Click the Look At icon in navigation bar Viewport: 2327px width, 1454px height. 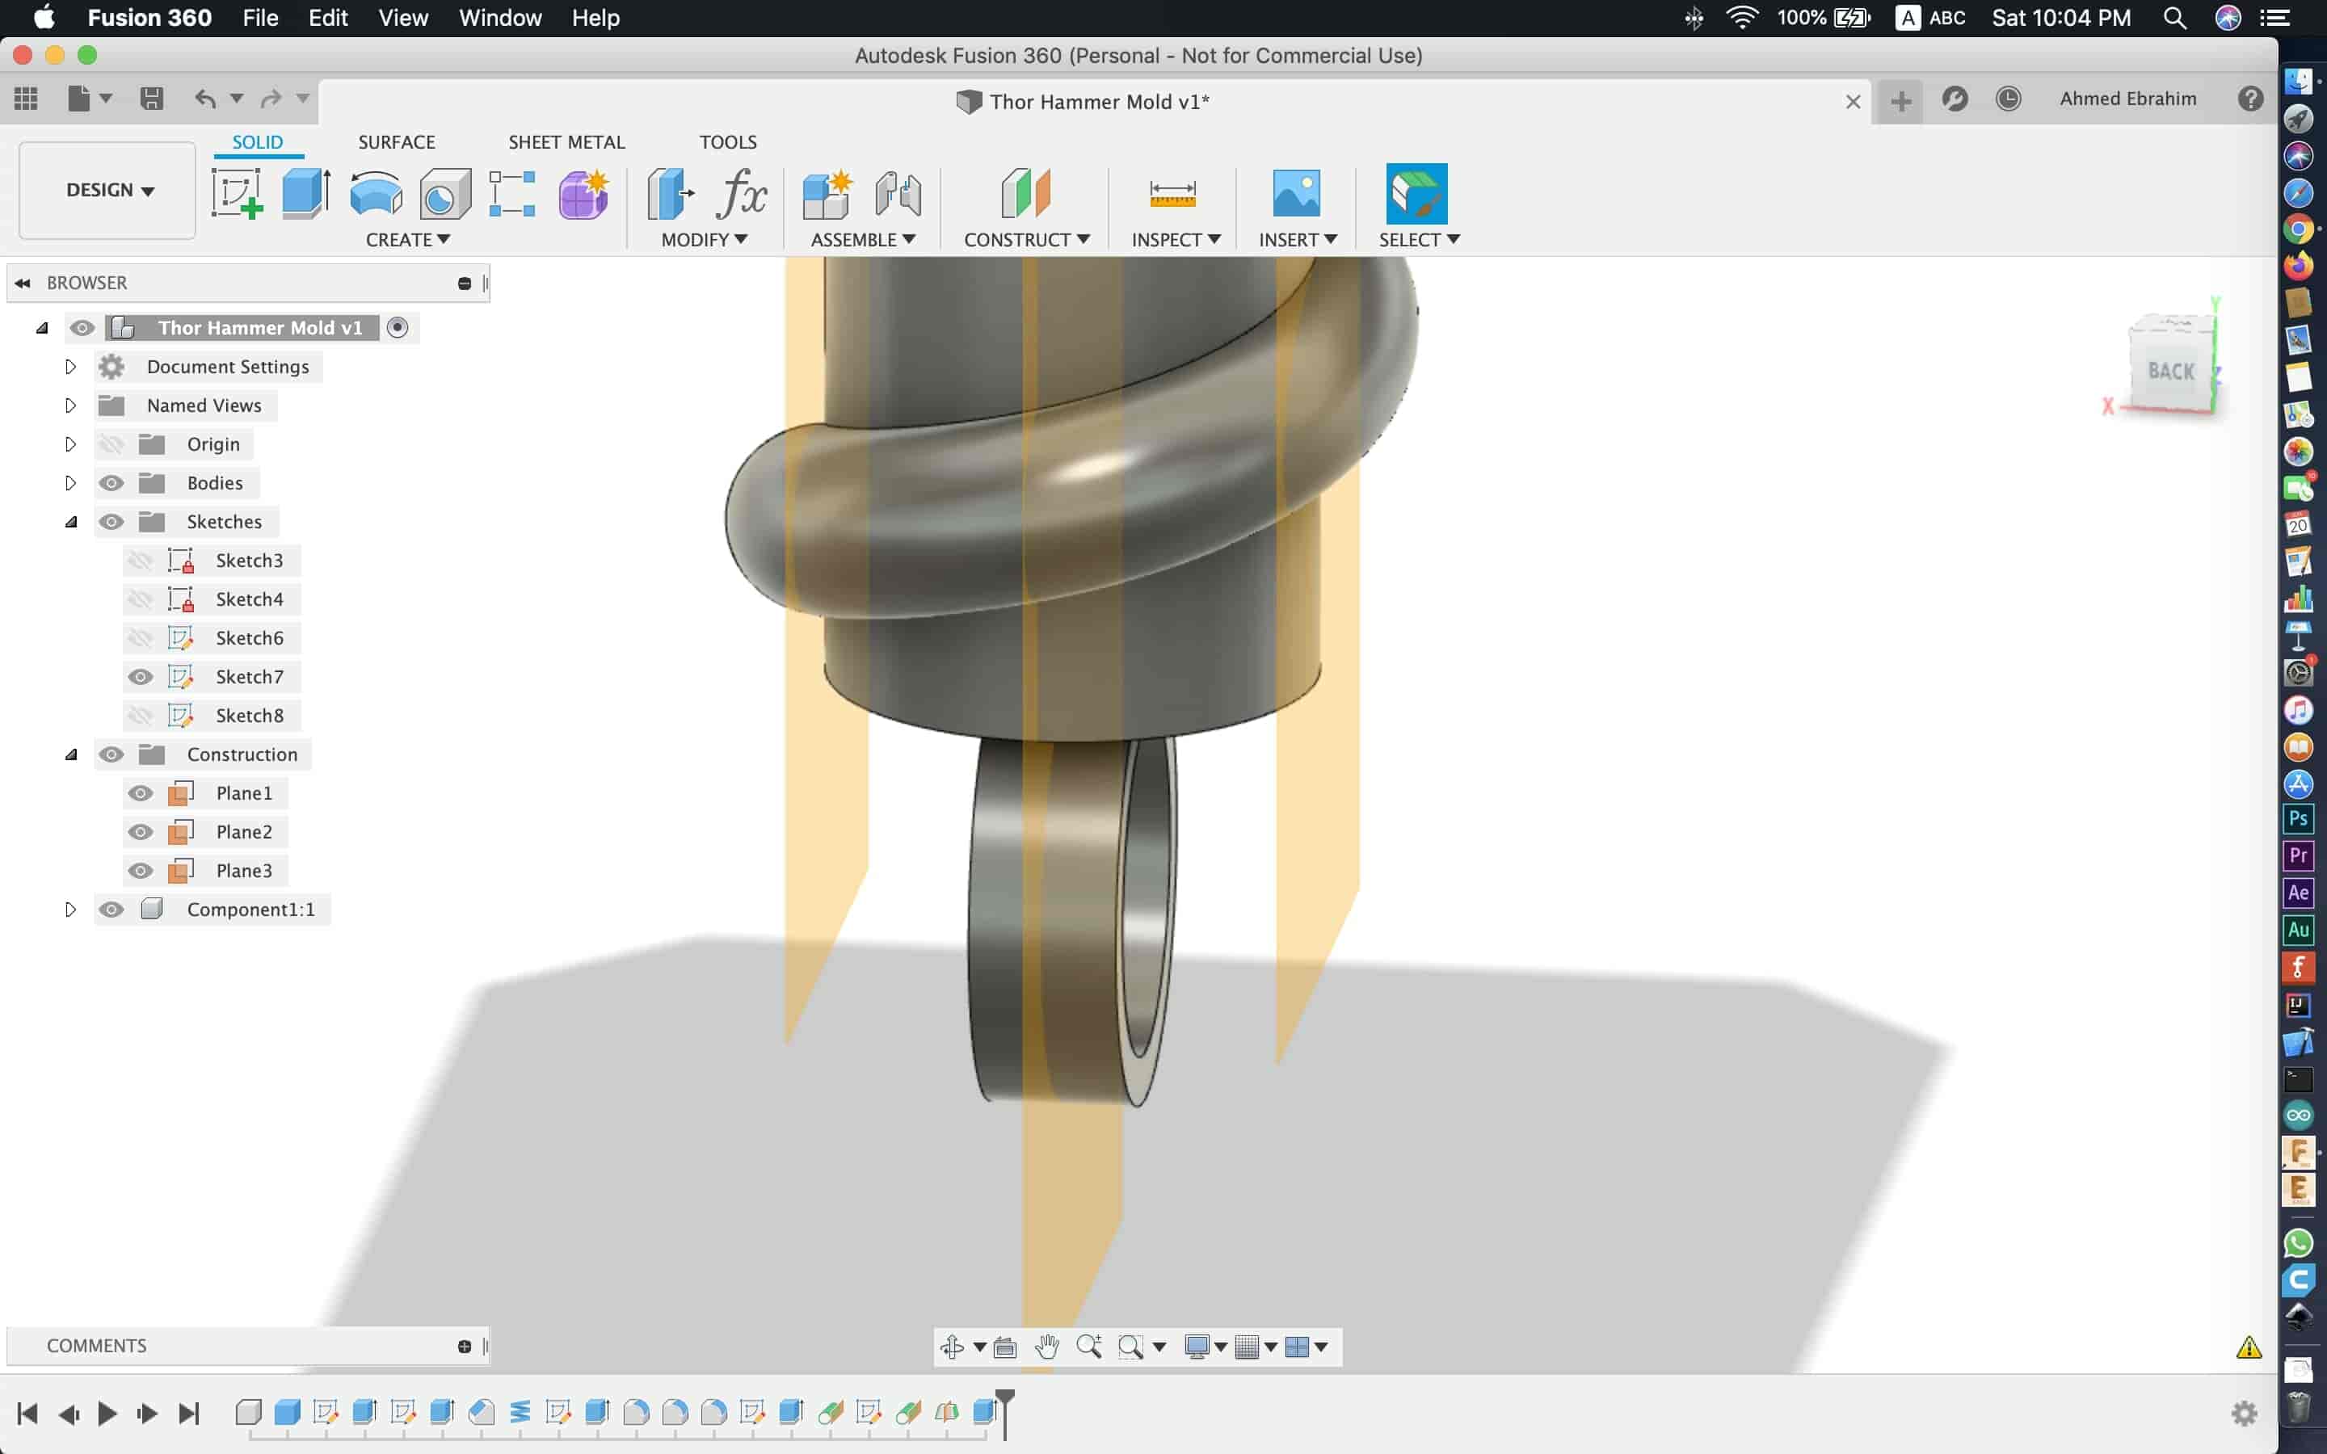(1005, 1347)
